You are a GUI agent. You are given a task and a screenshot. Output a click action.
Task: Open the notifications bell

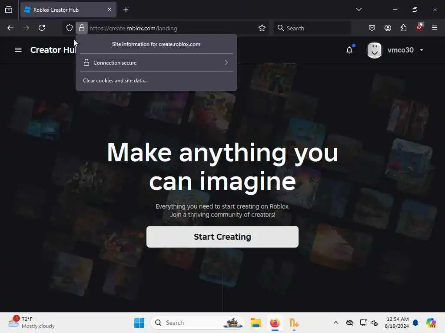click(349, 50)
